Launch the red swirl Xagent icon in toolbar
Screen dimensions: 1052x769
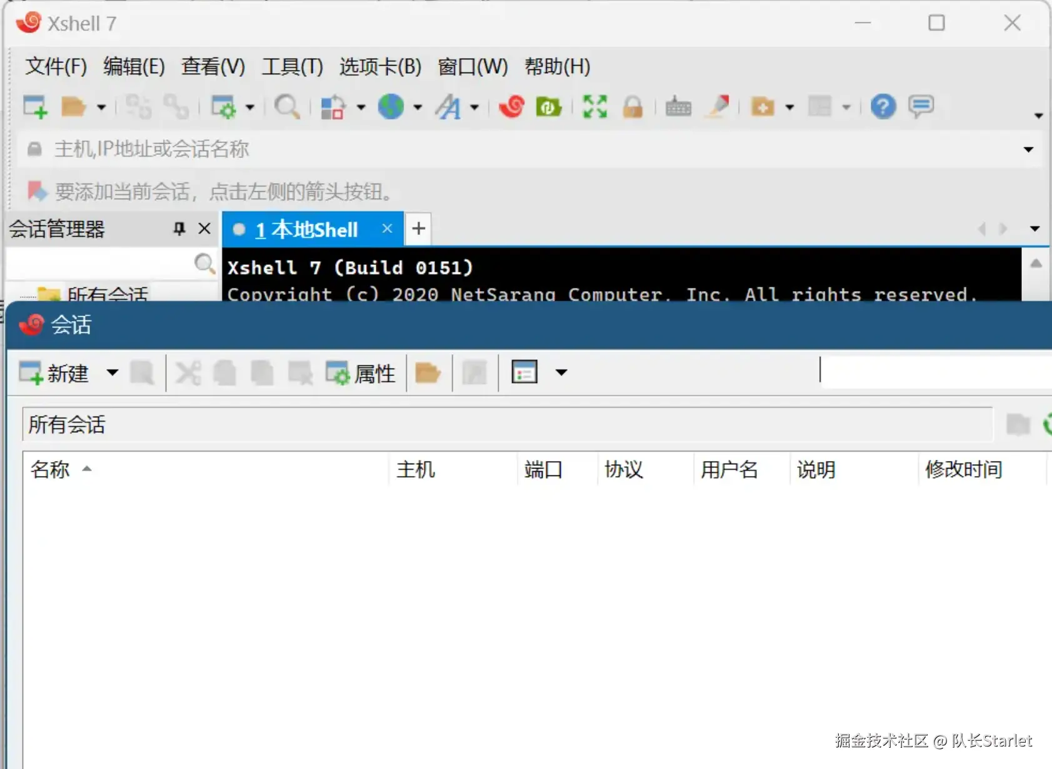(512, 106)
